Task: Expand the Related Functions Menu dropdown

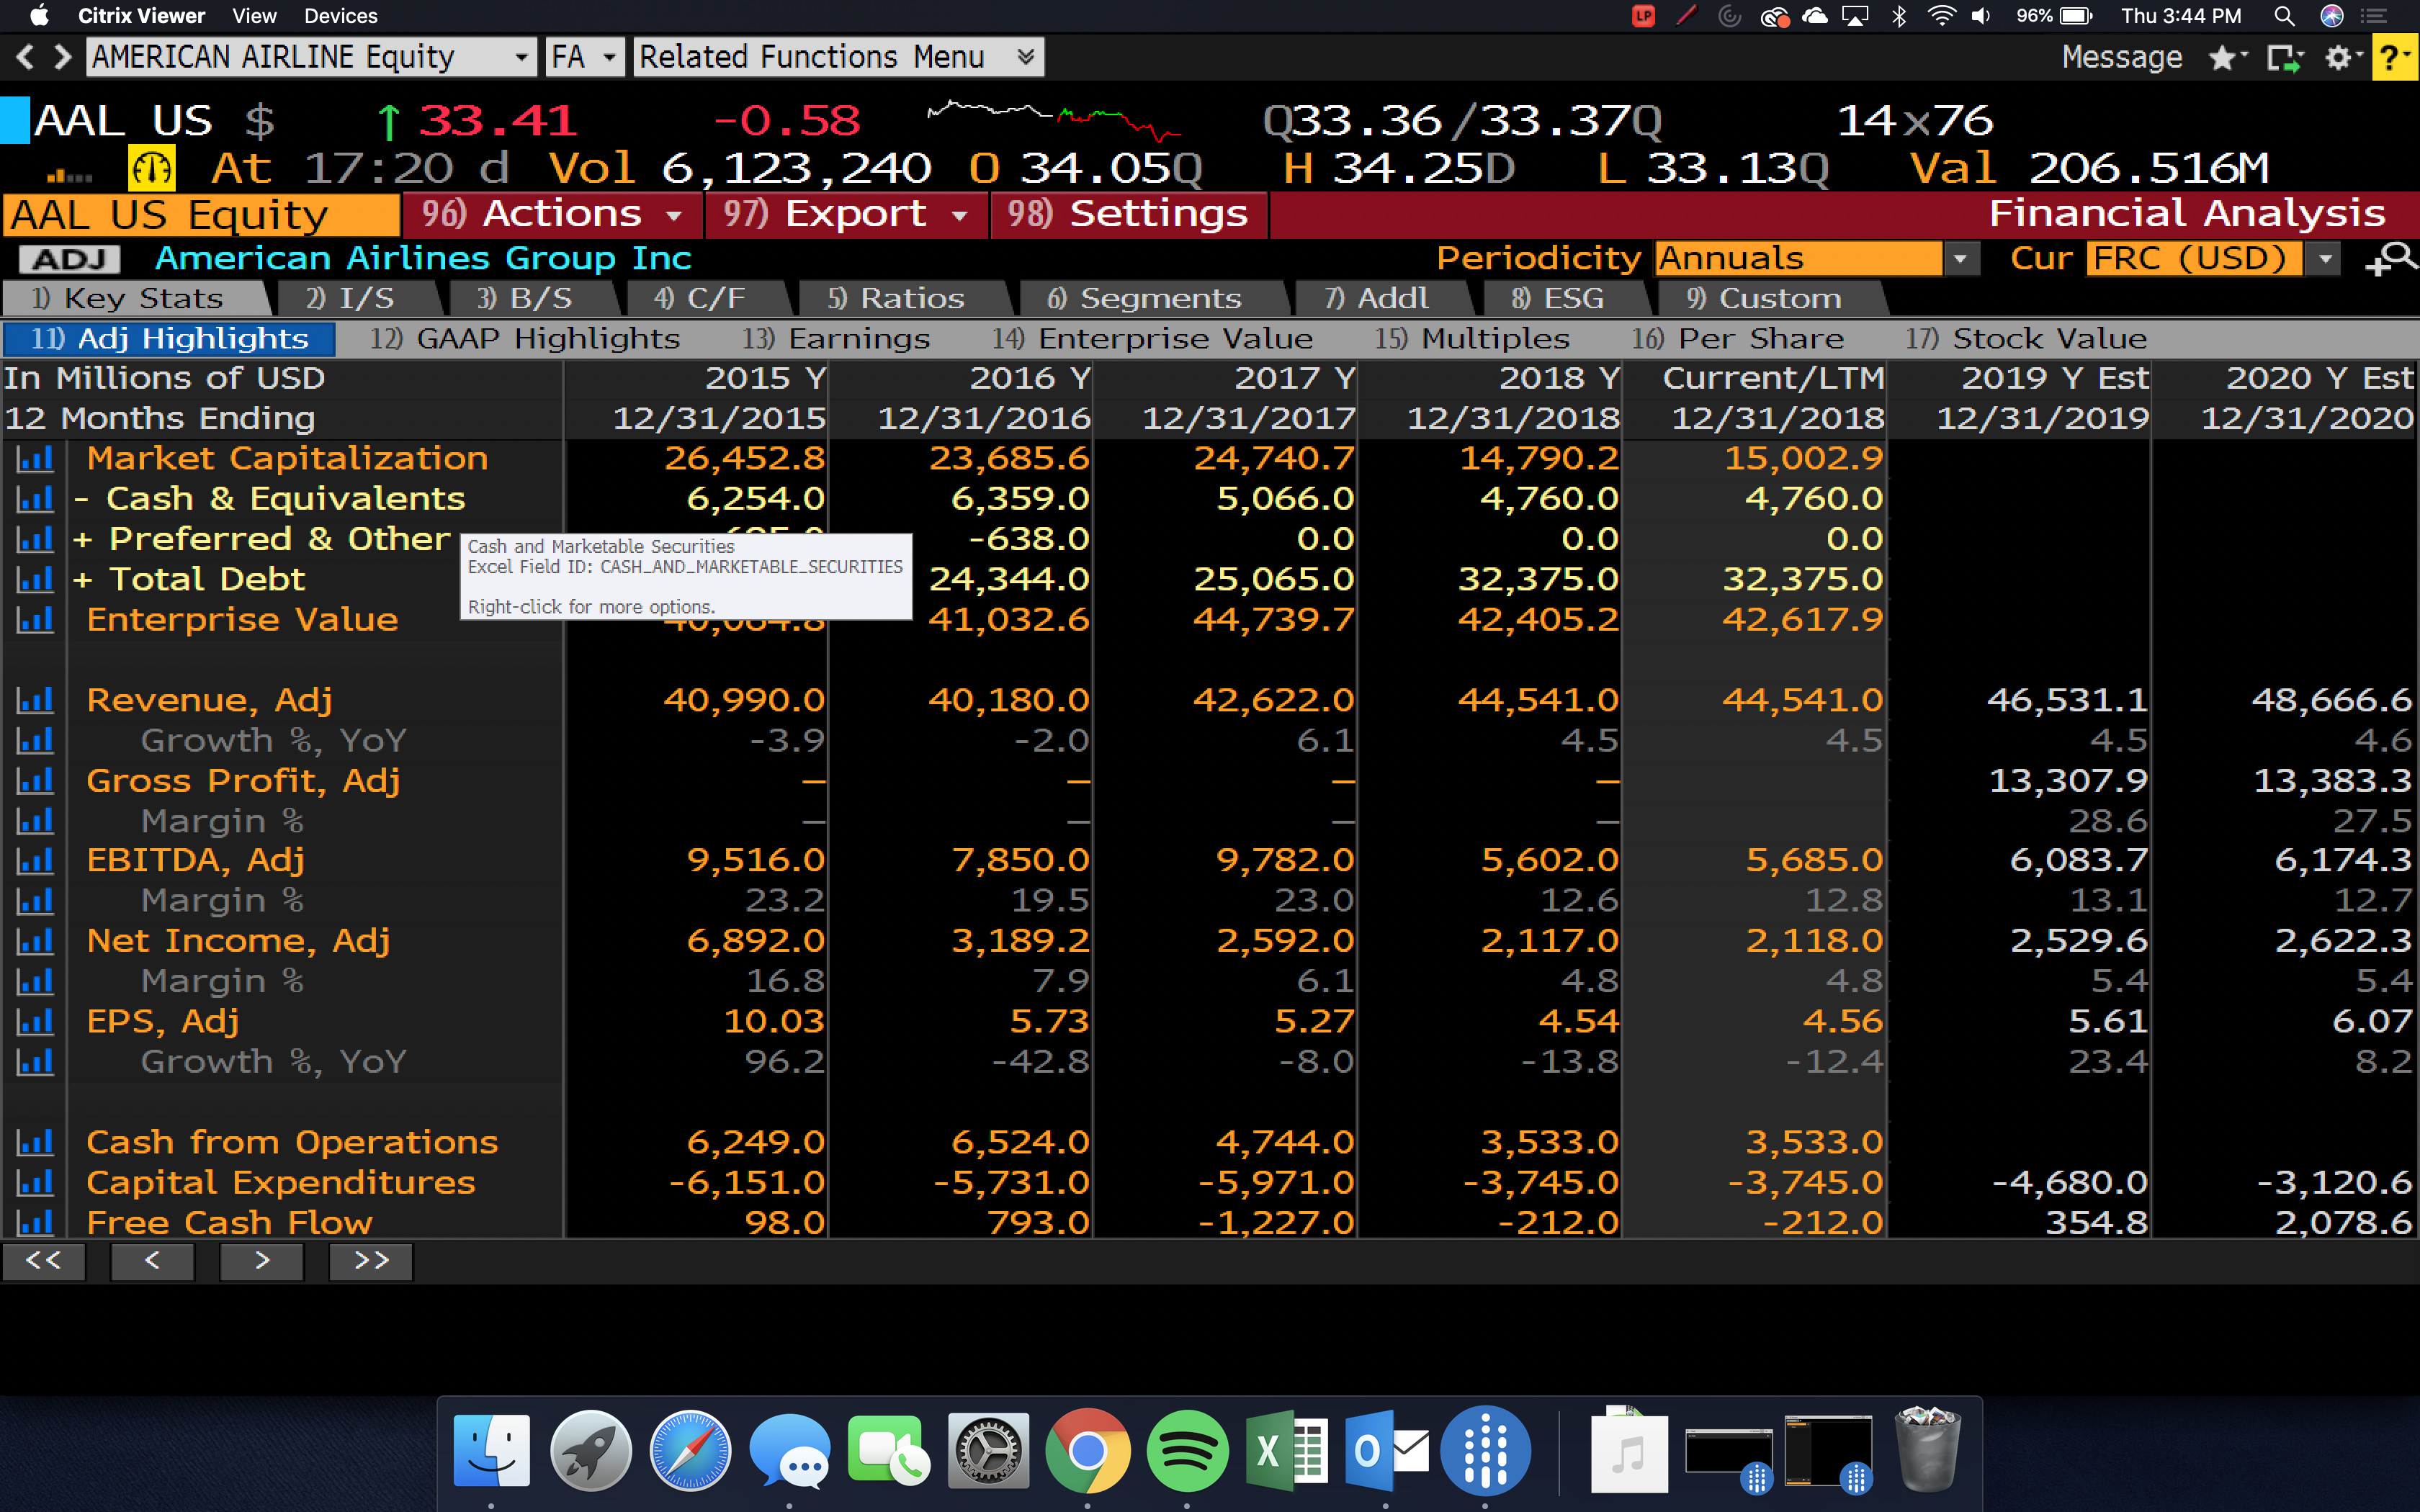Action: (x=838, y=57)
